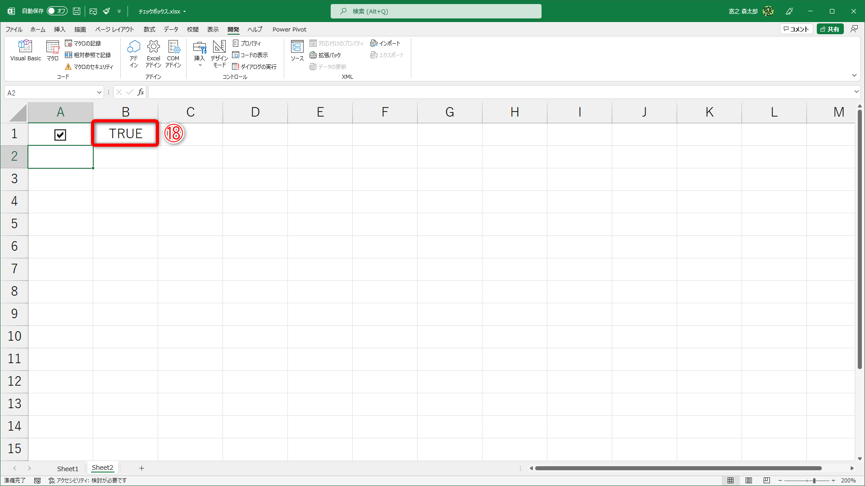Open the name box dropdown
Screen dimensions: 865x486
99,92
